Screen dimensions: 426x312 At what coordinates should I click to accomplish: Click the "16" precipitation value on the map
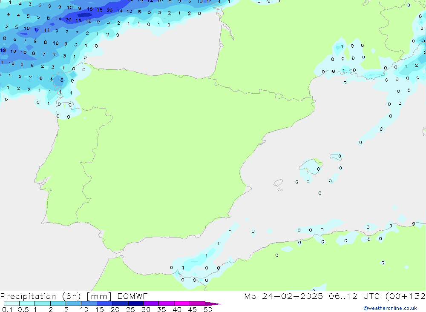point(89,9)
